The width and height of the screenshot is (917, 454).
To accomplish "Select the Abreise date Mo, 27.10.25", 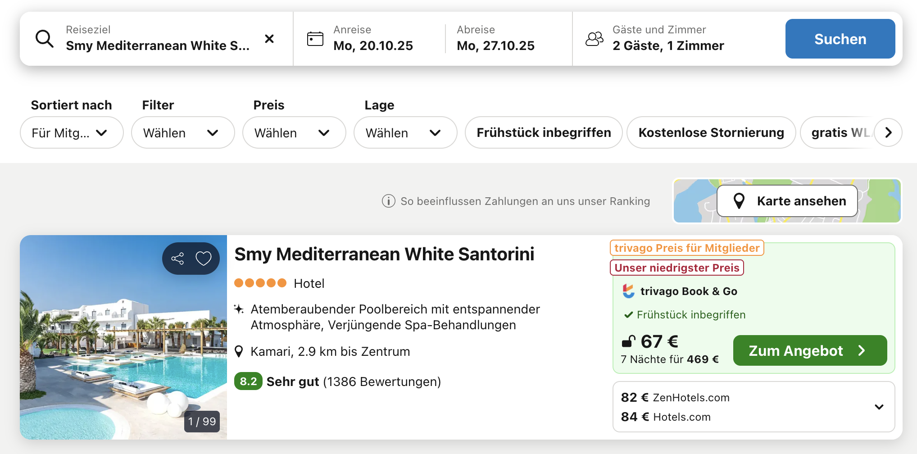I will pos(495,39).
